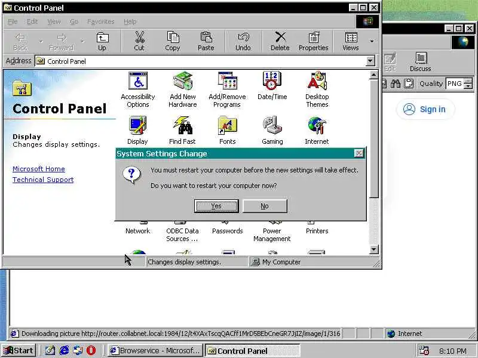Open the Help menu
The height and width of the screenshot is (358, 478).
point(130,21)
